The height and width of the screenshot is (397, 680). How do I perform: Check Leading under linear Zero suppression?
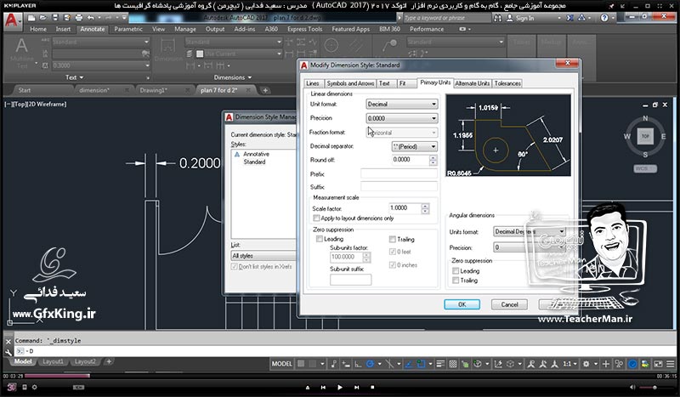(x=320, y=239)
